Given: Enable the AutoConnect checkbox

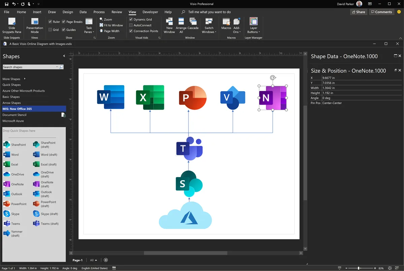Looking at the screenshot, I should [131, 25].
